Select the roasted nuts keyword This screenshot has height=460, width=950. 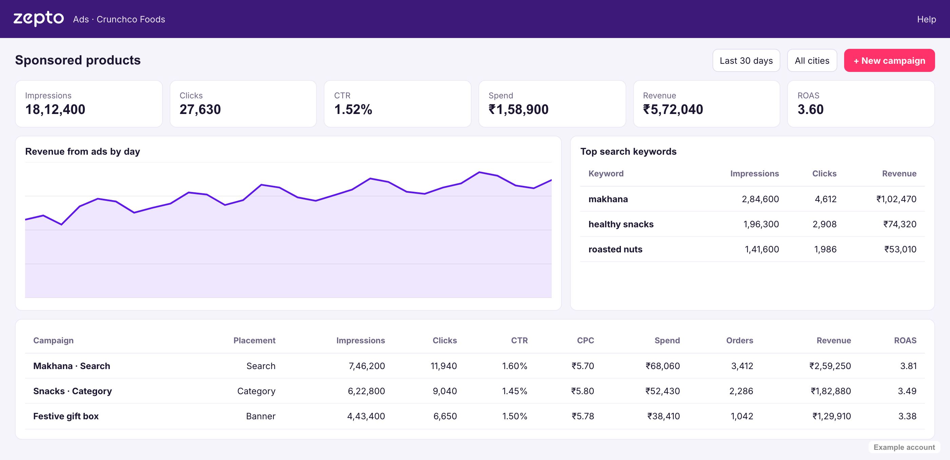click(615, 249)
